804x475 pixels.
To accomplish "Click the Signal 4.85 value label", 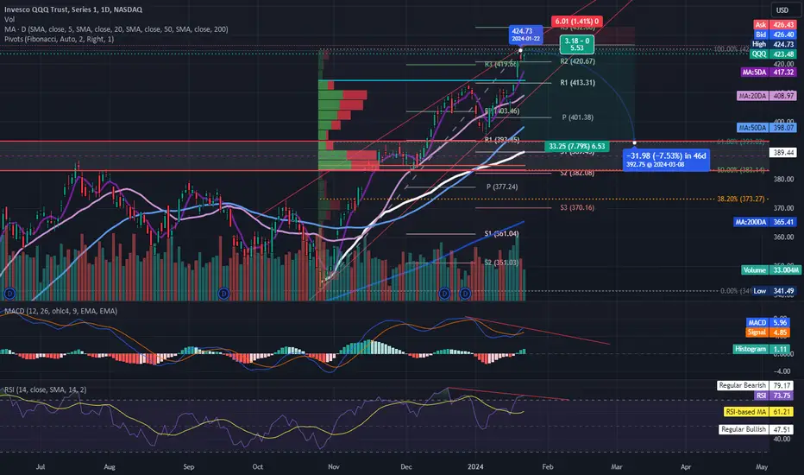I will pyautogui.click(x=768, y=332).
